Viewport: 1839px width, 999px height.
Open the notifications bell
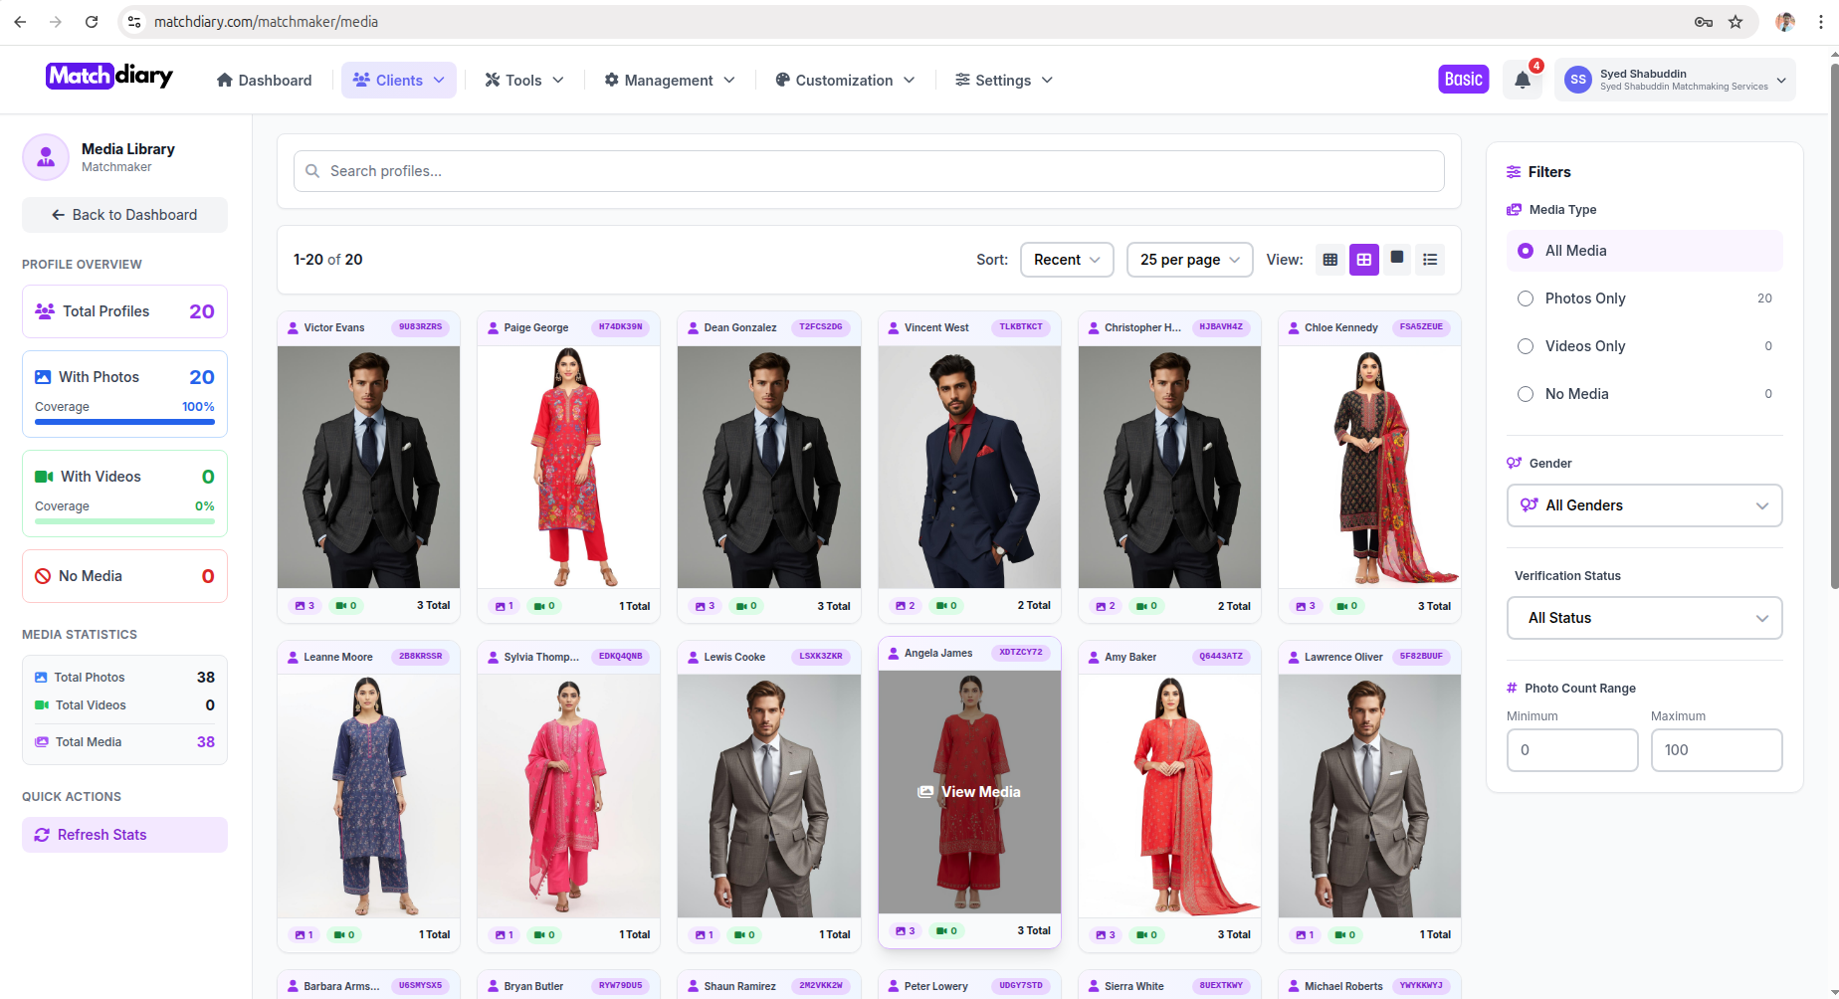point(1522,81)
